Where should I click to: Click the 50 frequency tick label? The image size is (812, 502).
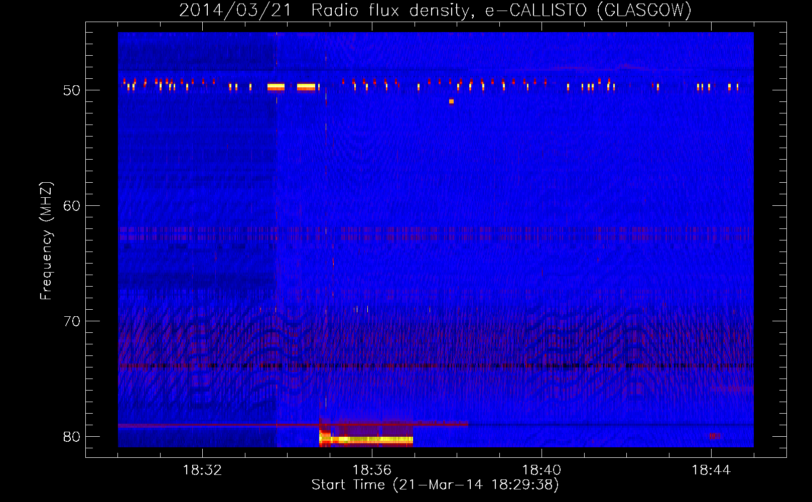72,90
